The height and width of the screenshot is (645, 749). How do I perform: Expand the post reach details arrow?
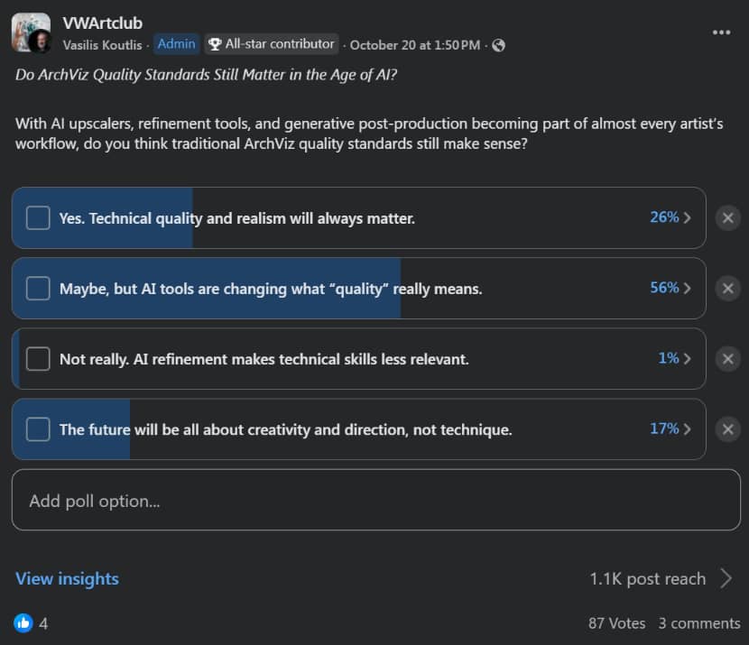tap(726, 578)
